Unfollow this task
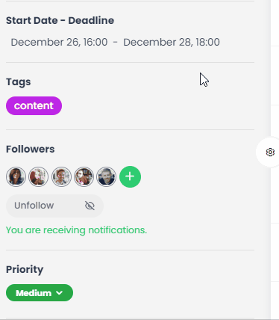279x320 pixels. [x=54, y=206]
